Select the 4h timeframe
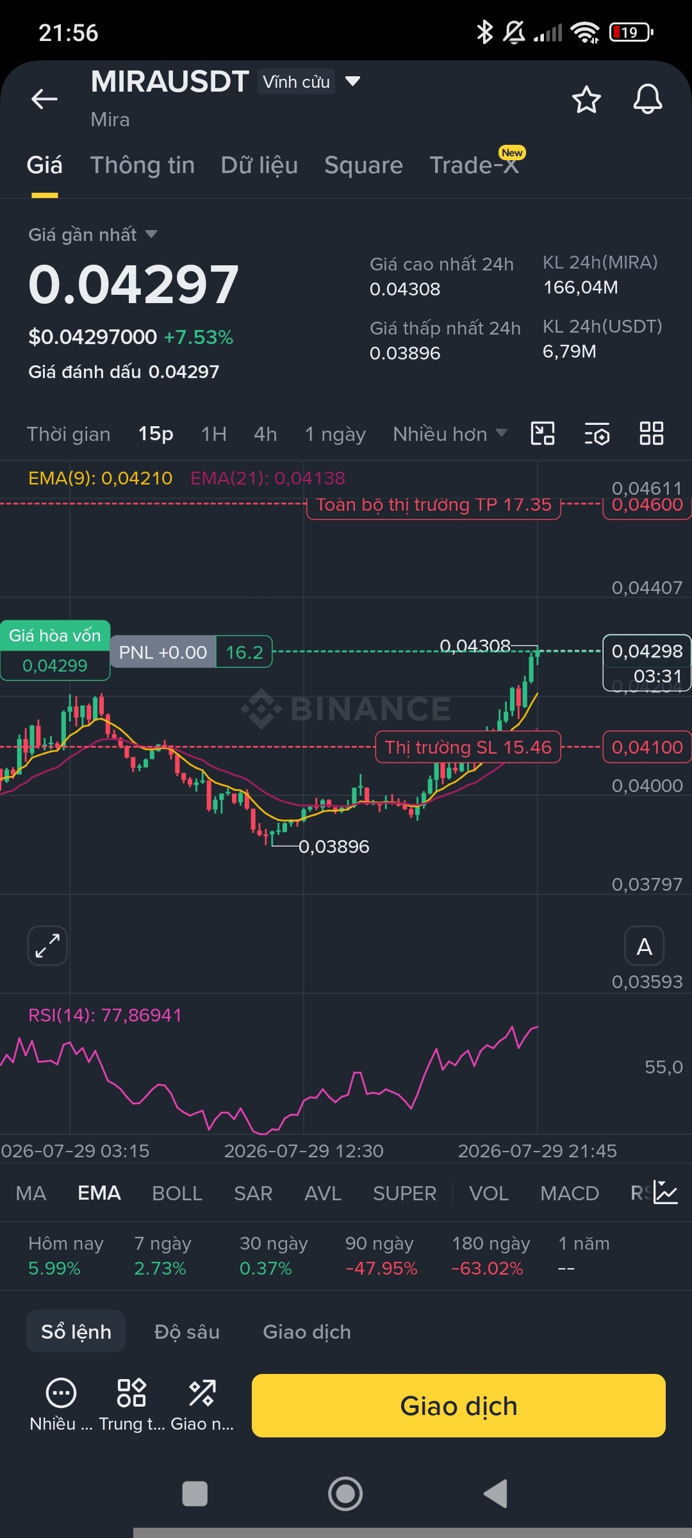Viewport: 692px width, 1538px height. point(265,434)
